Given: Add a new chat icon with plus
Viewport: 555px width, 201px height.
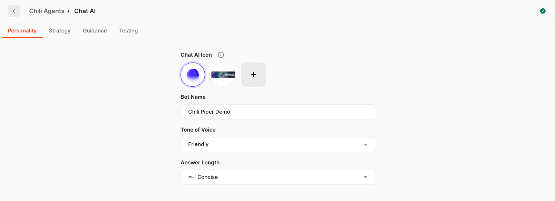Looking at the screenshot, I should point(253,75).
